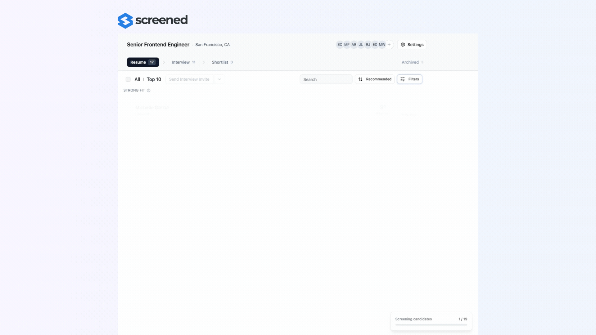Image resolution: width=596 pixels, height=335 pixels.
Task: Click the Screening candidates progress bar
Action: (x=431, y=325)
